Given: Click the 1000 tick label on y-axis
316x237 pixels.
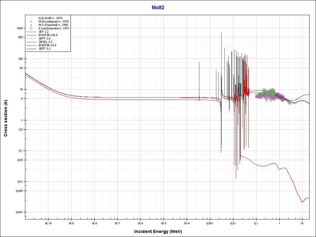Looking at the screenshot, I should click(x=19, y=28).
